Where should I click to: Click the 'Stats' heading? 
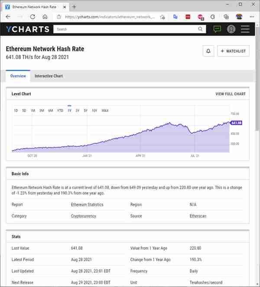pyautogui.click(x=16, y=237)
